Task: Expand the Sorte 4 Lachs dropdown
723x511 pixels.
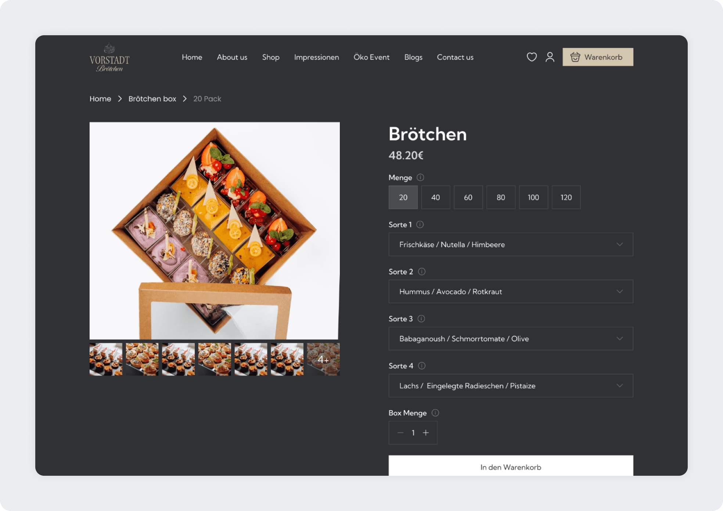Action: pos(511,386)
